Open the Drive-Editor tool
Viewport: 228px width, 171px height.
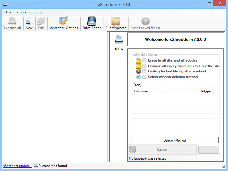coord(91,23)
